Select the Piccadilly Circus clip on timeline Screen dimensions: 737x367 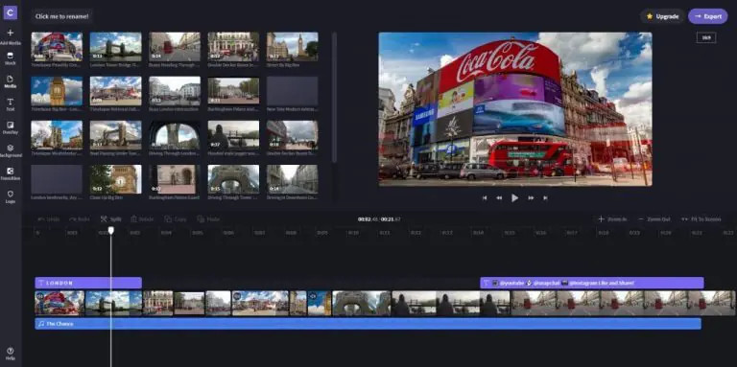59,303
